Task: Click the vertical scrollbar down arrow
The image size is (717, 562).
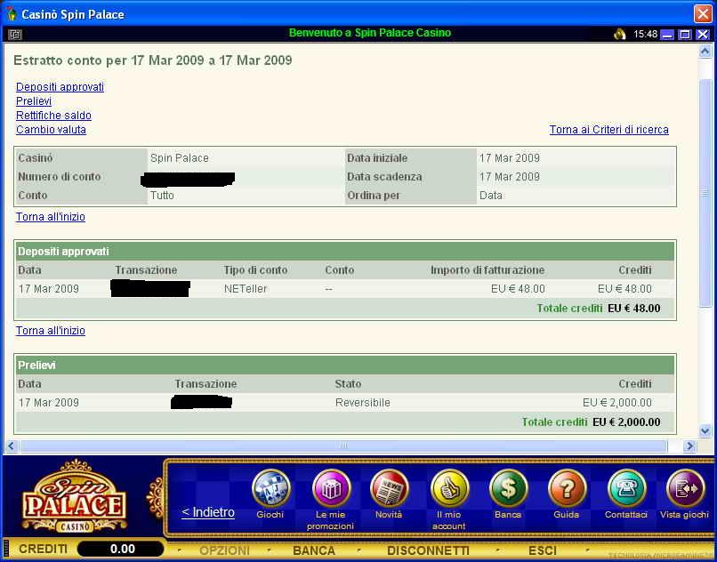Action: pos(705,430)
